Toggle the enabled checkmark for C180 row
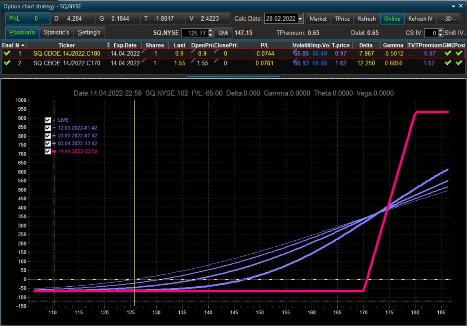The image size is (467, 326). 7,53
